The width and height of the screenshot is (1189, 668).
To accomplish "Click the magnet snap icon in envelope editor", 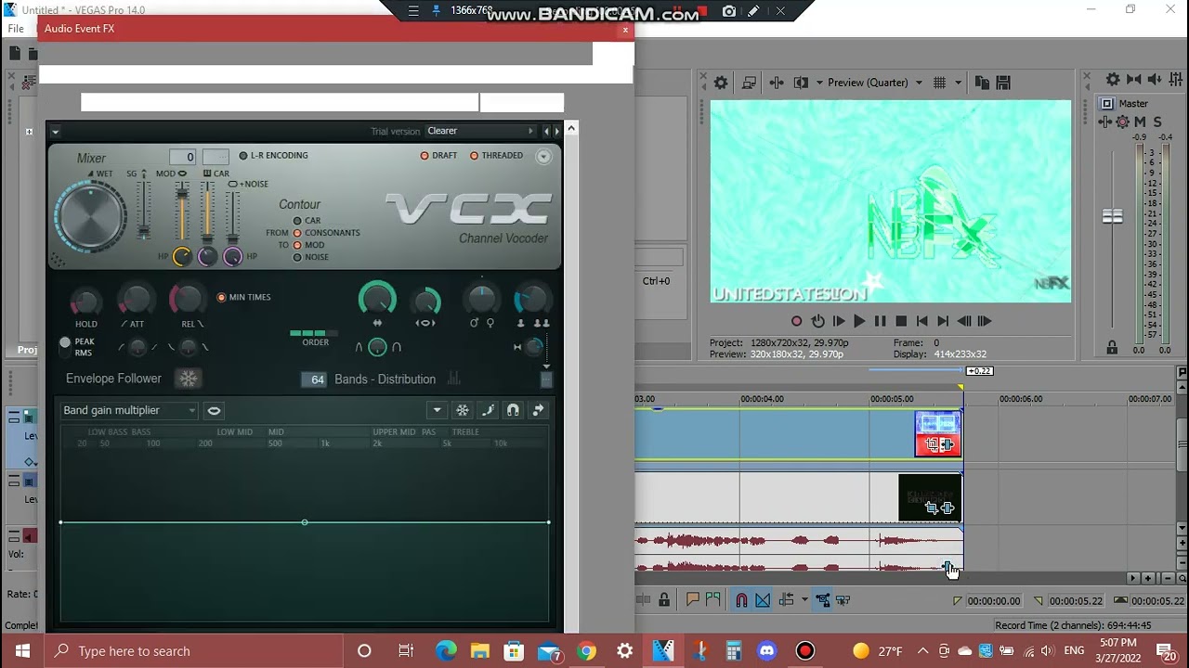I will (513, 410).
